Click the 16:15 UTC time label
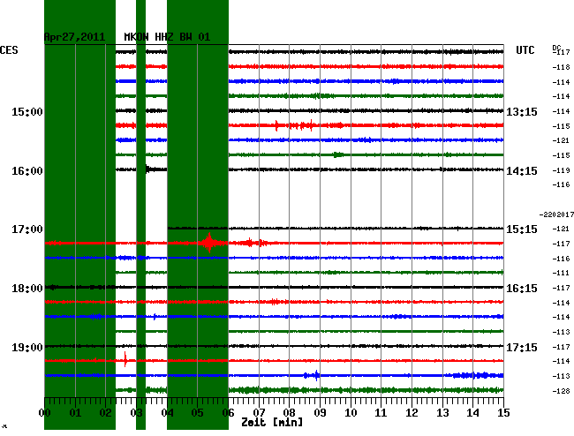Screen dimensions: 574x436 [x=522, y=289]
